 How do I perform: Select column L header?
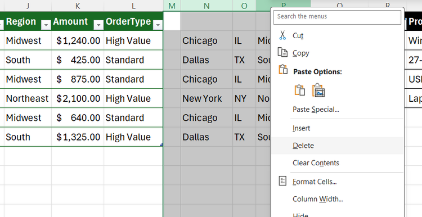tap(133, 6)
